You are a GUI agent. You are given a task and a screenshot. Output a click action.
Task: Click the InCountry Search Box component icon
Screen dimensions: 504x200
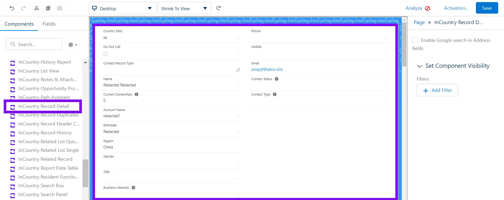(x=12, y=187)
